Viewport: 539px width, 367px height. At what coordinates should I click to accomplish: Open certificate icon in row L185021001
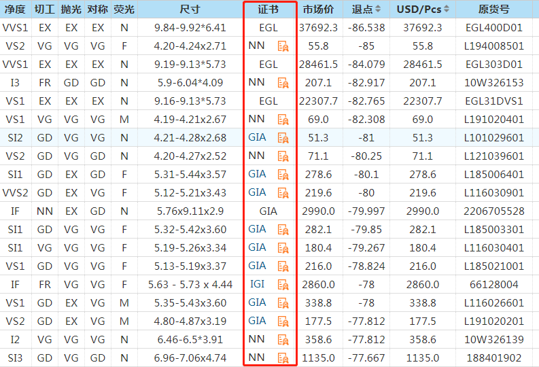tap(283, 266)
